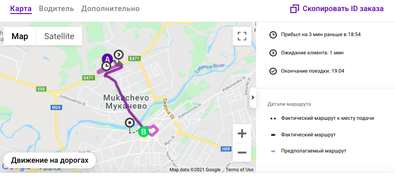The image size is (395, 178).
Task: Select the Map view type
Action: 20,37
